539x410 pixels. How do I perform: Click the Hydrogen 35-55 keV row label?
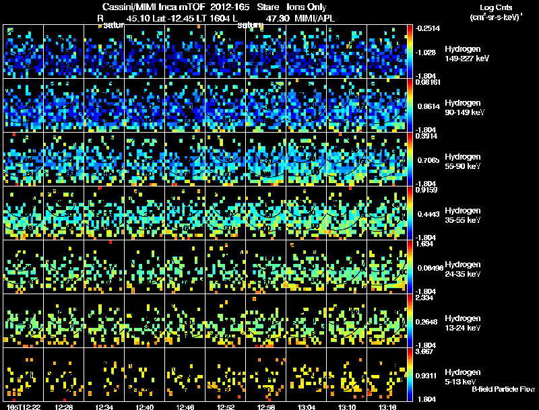(463, 215)
